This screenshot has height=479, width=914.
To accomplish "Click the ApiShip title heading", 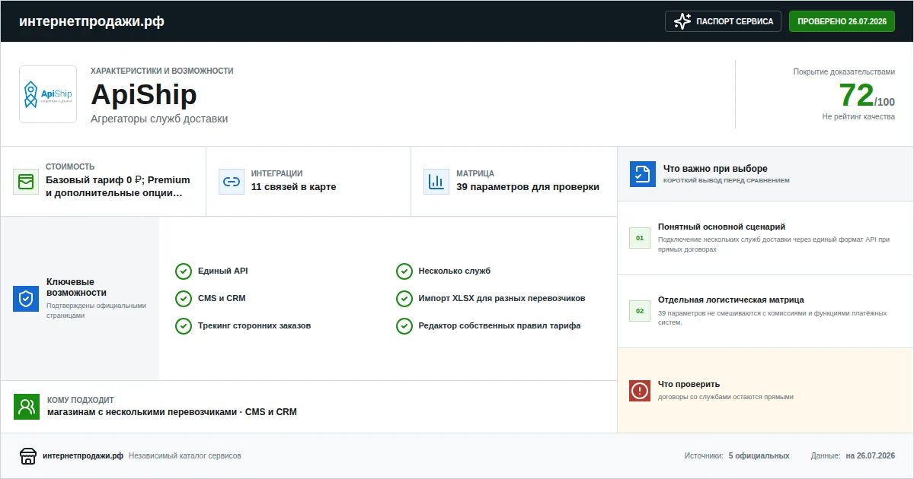I will tap(144, 95).
